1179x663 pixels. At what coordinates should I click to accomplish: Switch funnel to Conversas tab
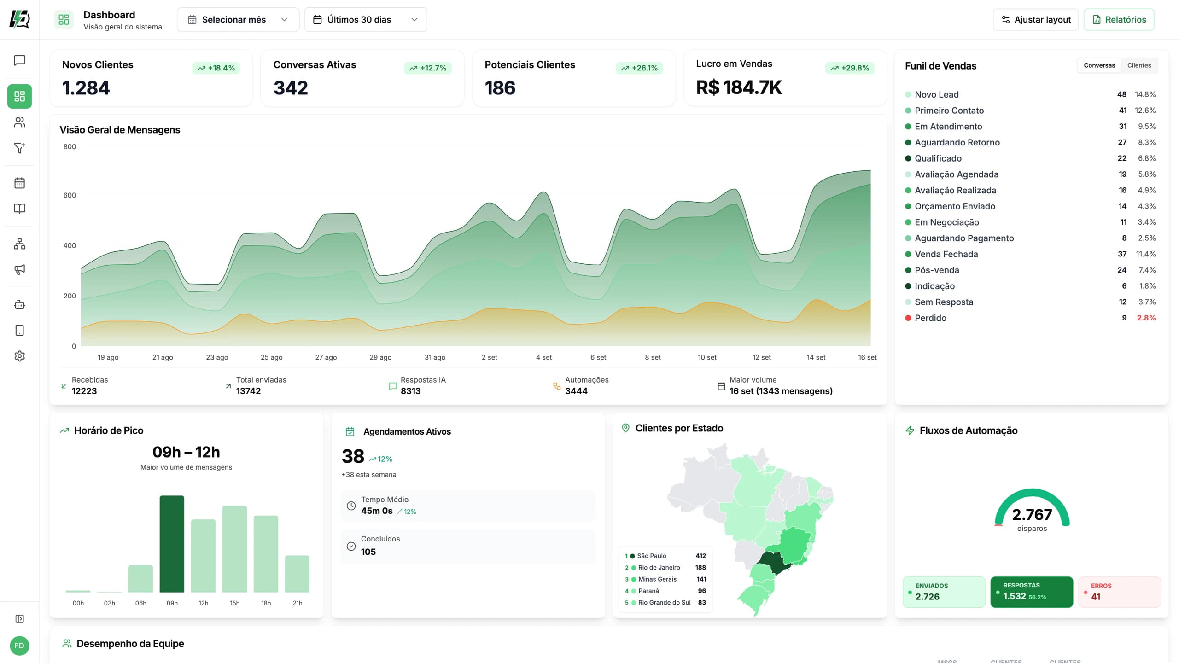tap(1099, 65)
